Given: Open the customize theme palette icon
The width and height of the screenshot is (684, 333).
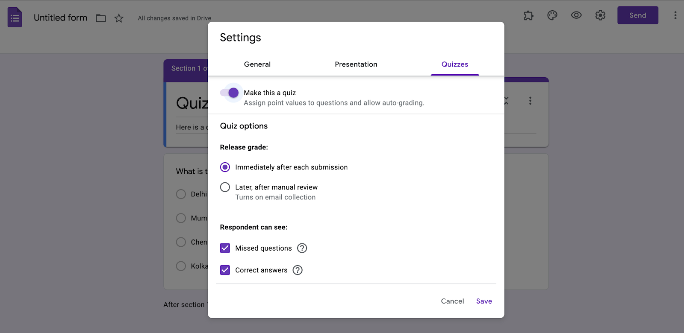Looking at the screenshot, I should [552, 16].
